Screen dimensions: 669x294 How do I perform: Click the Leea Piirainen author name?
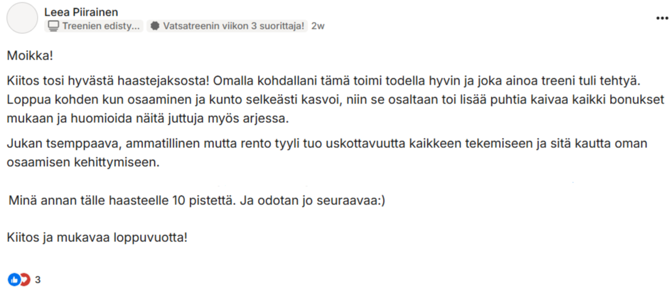coord(81,11)
